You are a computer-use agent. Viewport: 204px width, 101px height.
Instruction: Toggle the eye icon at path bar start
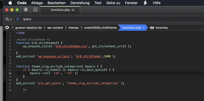7,28
